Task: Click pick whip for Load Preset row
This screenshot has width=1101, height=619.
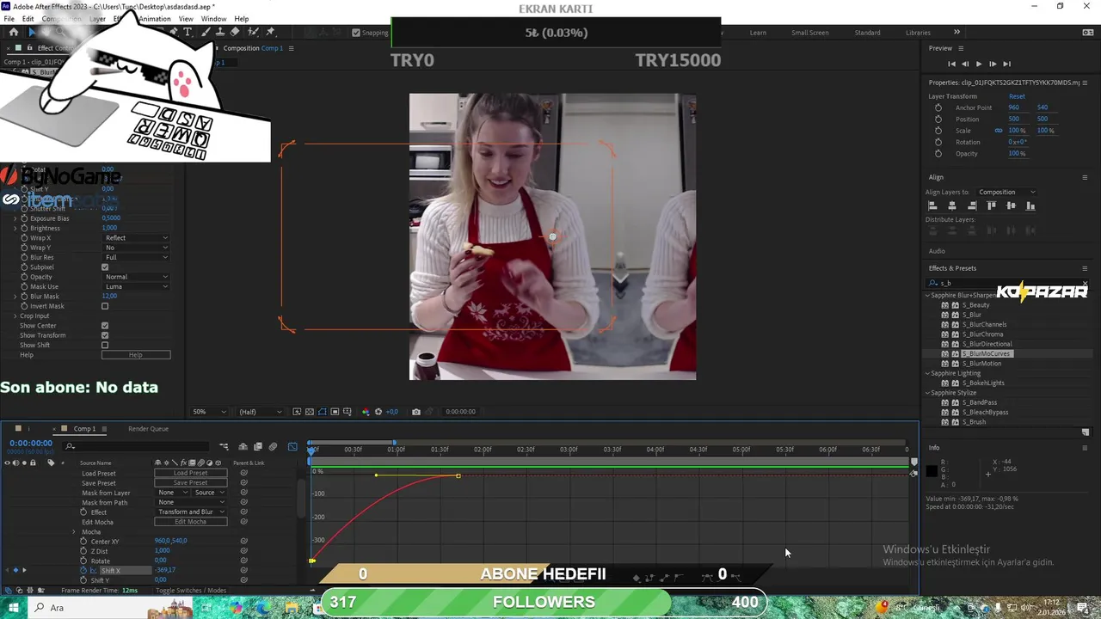Action: coord(244,473)
